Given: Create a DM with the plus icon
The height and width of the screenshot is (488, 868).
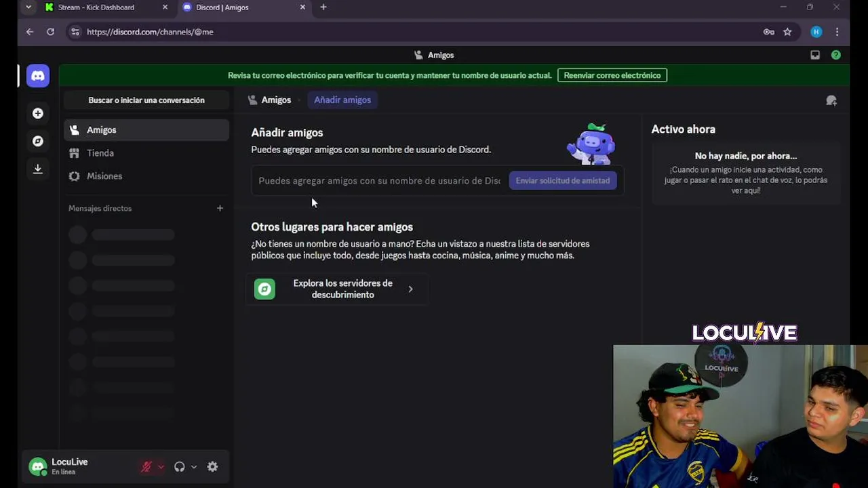Looking at the screenshot, I should click(x=220, y=208).
